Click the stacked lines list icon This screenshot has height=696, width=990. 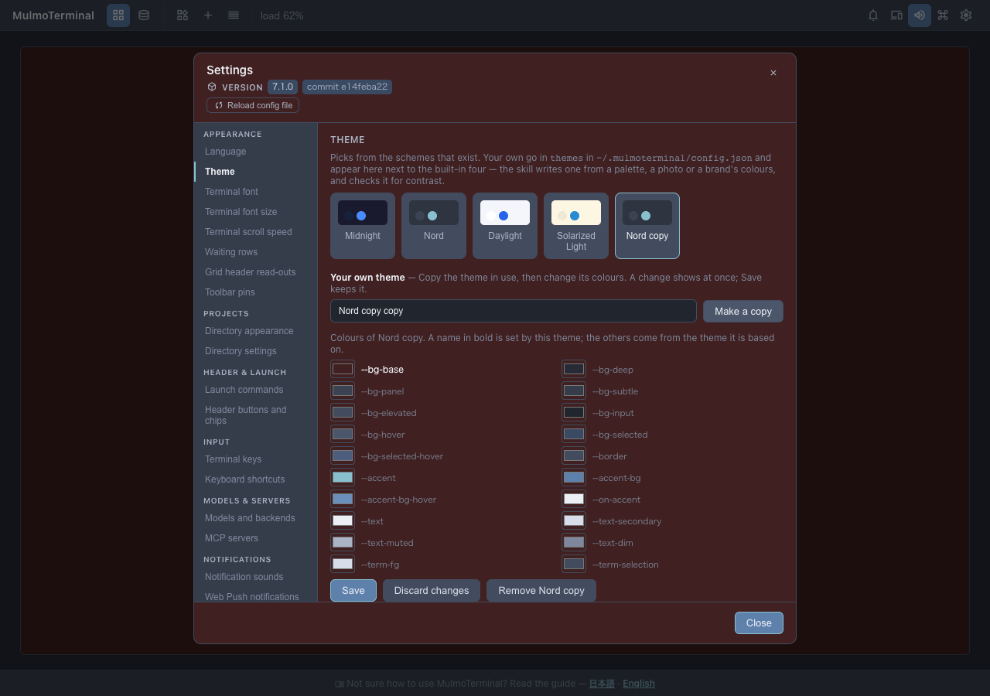tap(234, 15)
